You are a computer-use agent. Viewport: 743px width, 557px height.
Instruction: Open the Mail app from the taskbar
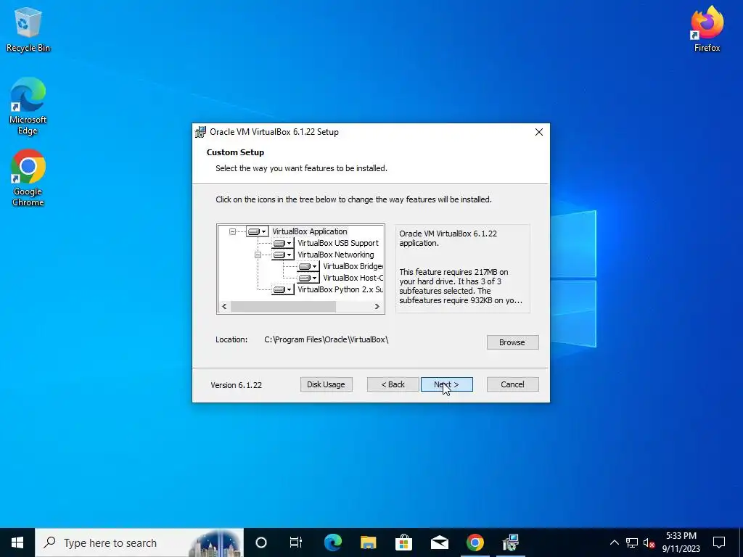click(439, 542)
